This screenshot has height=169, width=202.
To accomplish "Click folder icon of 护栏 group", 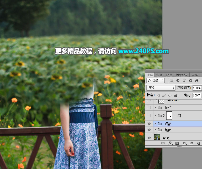I will 160,107.
